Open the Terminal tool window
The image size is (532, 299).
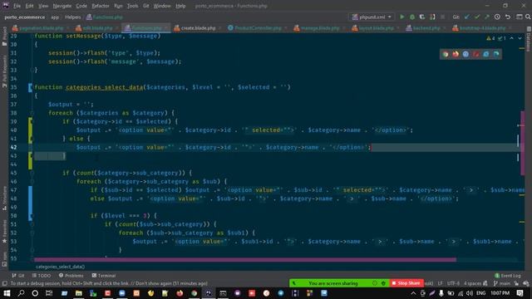pyautogui.click(x=104, y=276)
